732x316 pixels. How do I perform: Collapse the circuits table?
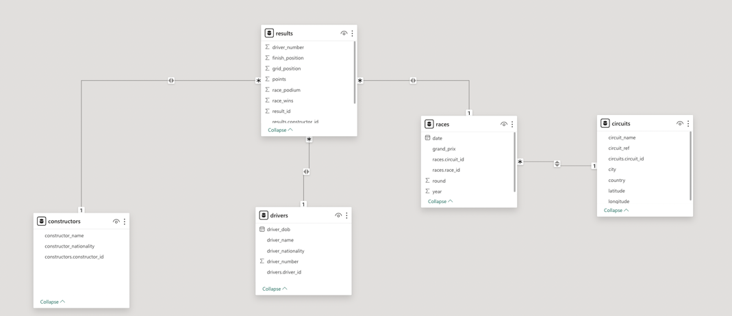click(616, 210)
